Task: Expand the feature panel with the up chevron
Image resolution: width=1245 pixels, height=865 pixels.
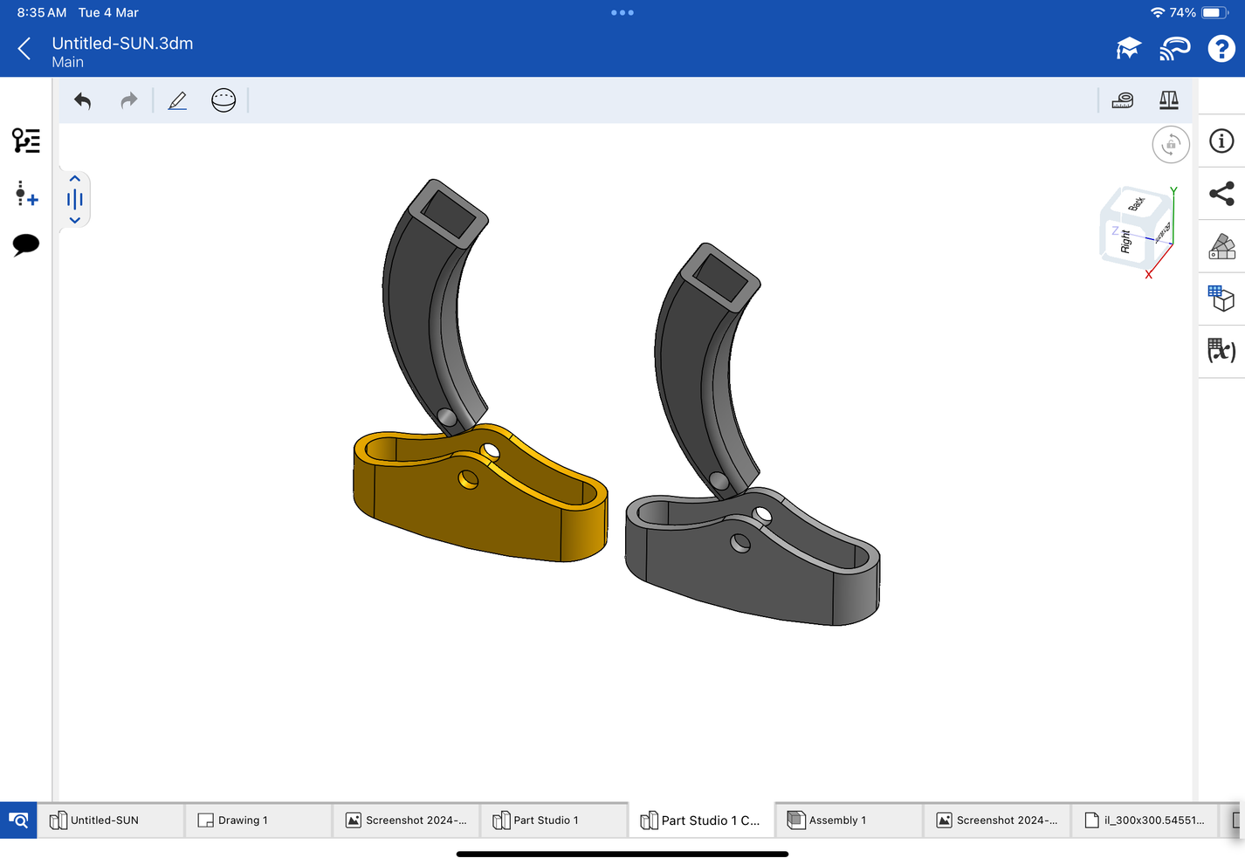Action: pyautogui.click(x=74, y=178)
